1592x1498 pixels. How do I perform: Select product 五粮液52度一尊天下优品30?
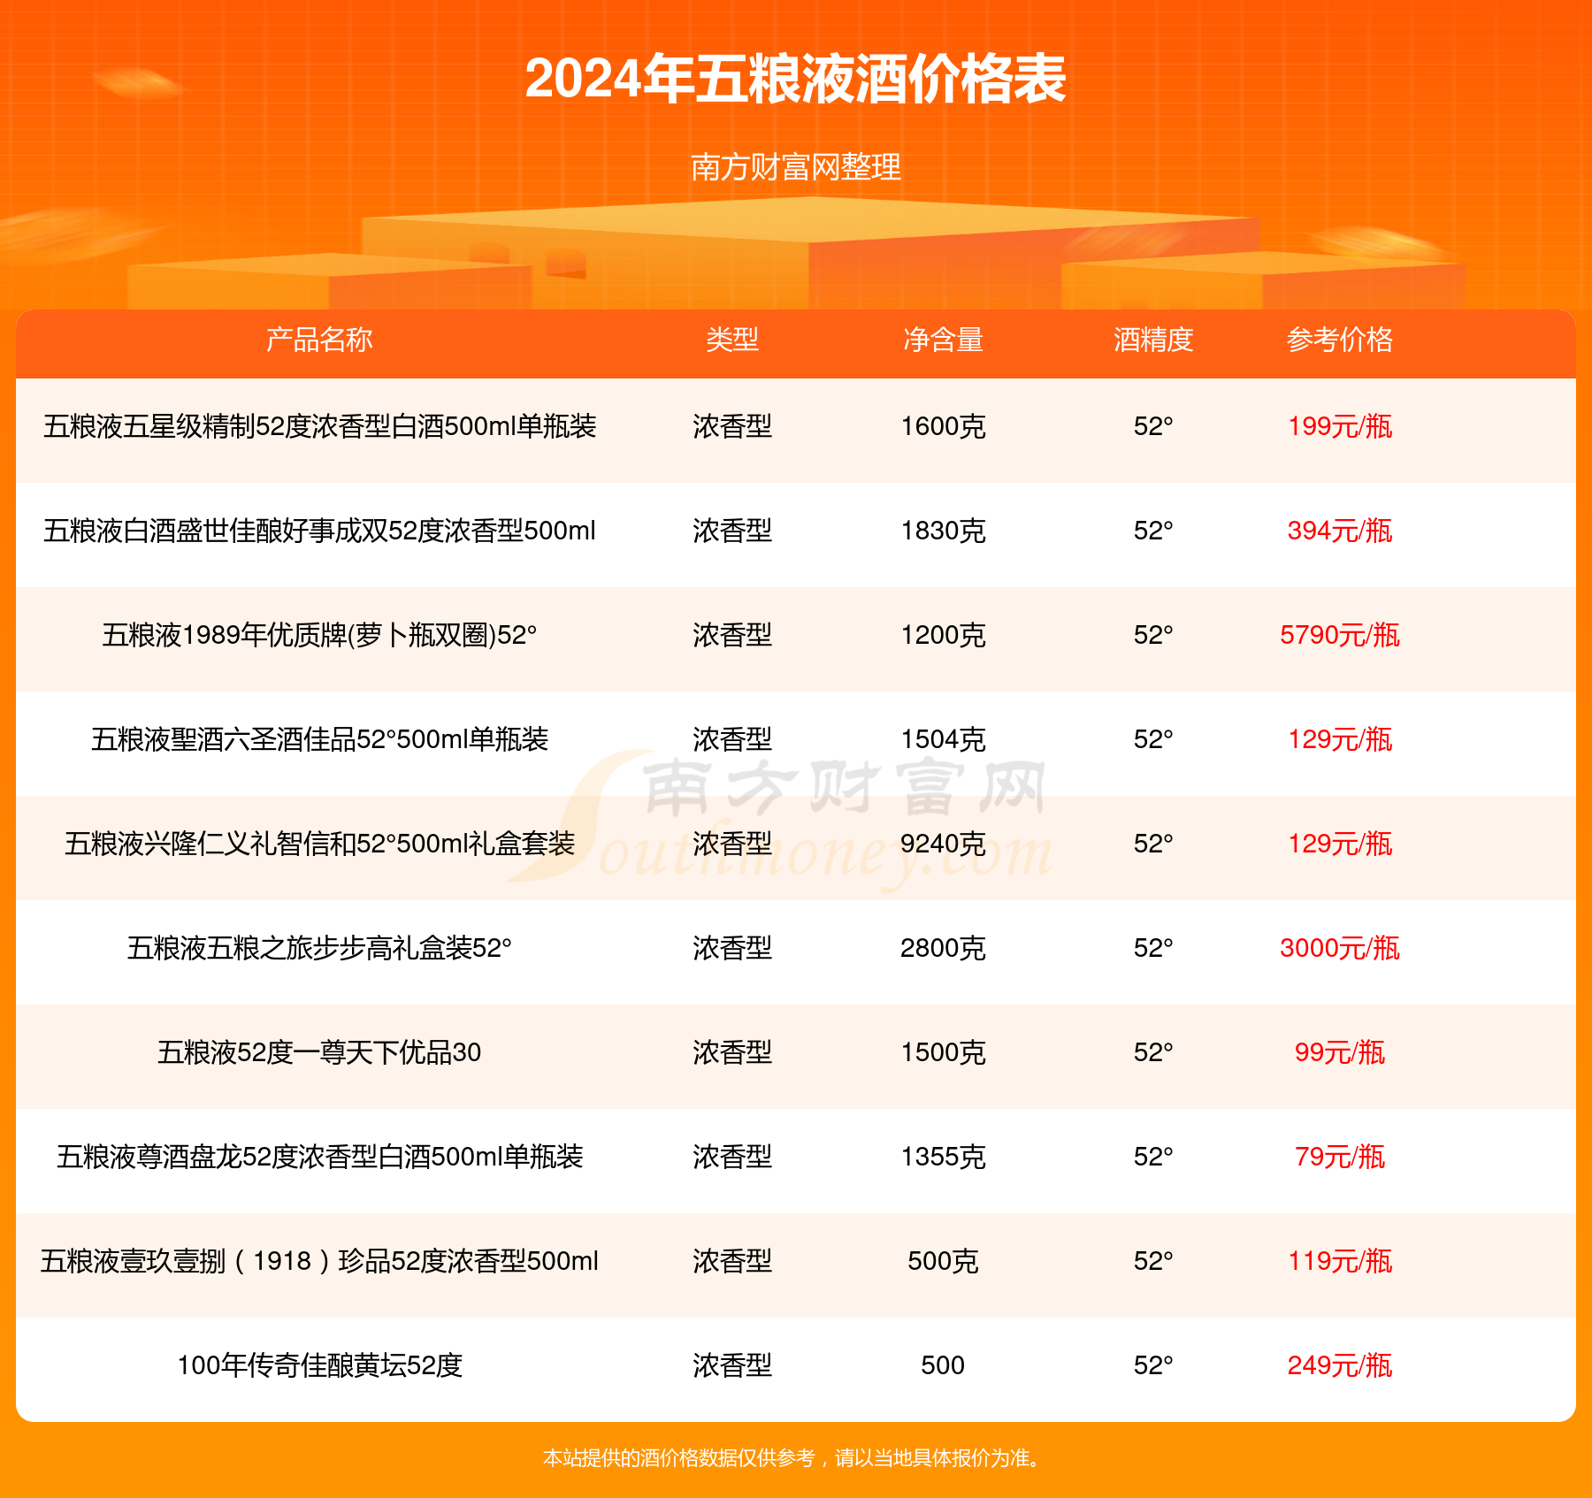pyautogui.click(x=319, y=1052)
